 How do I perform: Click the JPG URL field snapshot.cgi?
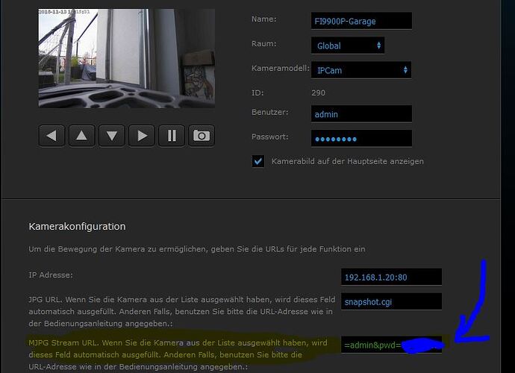click(391, 302)
